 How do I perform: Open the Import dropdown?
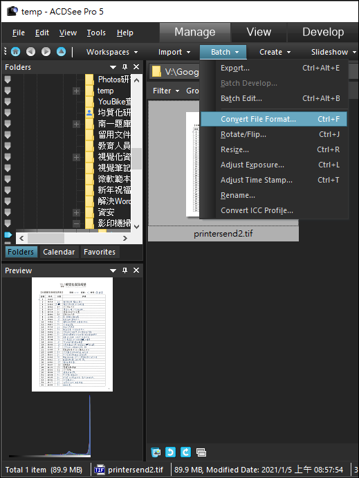174,52
